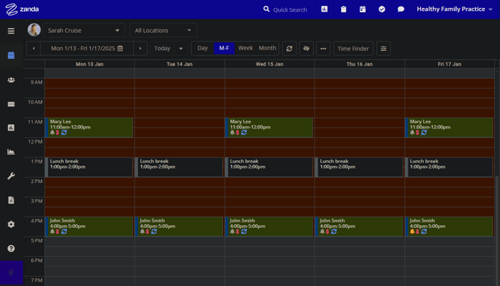Click the Fri 17 Jan column header
This screenshot has height=286, width=500.
[x=449, y=64]
